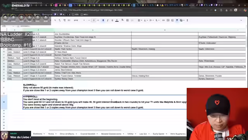Expand the text rotation dropdown arrow
Image resolution: width=248 pixels, height=140 pixels.
pos(159,20)
